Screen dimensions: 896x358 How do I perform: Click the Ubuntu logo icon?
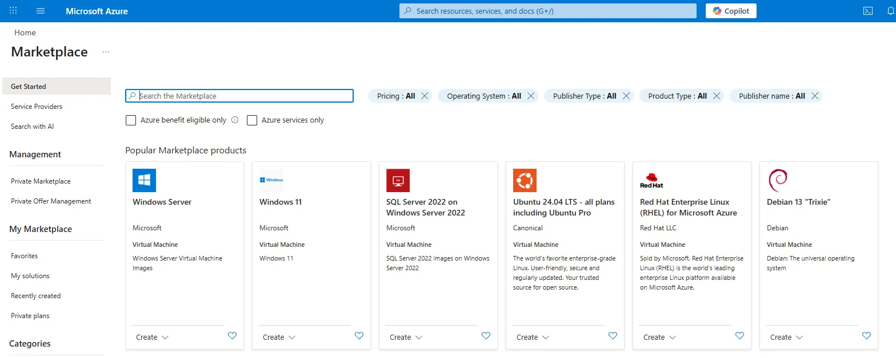click(525, 180)
